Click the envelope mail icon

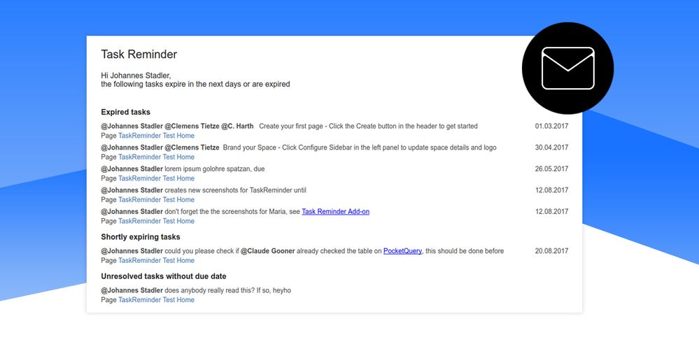[x=567, y=68]
